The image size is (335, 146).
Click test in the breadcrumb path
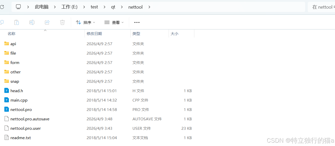(x=94, y=7)
